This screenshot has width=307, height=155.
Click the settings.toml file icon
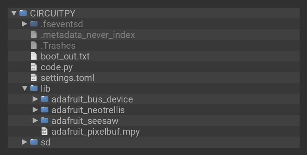point(34,78)
